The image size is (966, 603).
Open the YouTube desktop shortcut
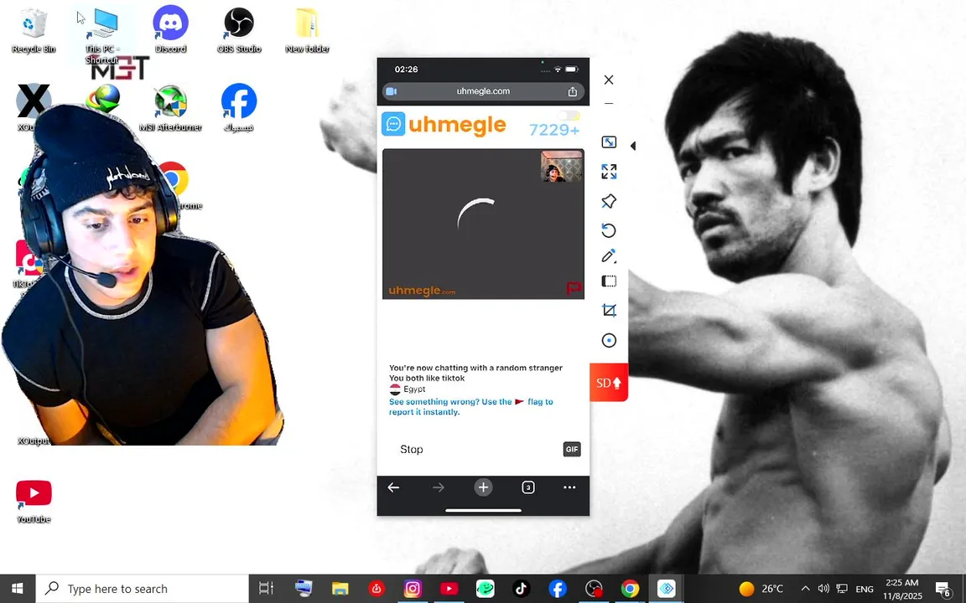click(34, 501)
